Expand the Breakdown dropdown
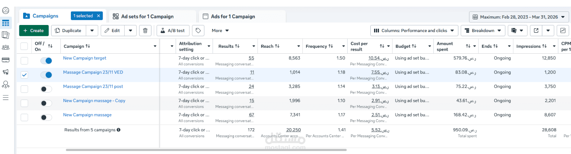Viewport: 571px width, 154px height. tap(483, 31)
